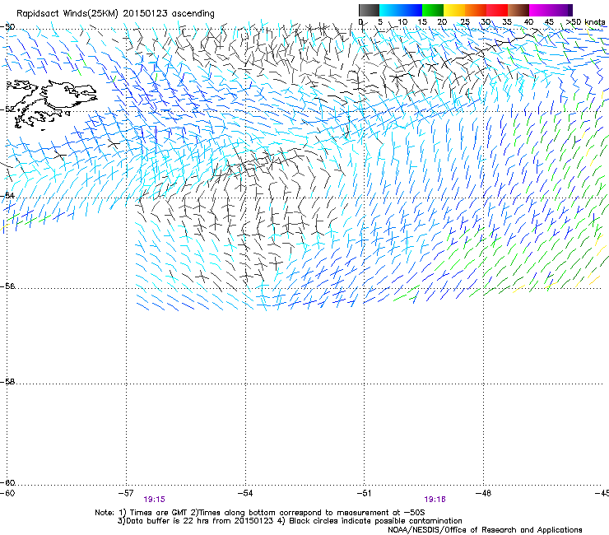Click the red 30-35 knots legend color
The width and height of the screenshot is (609, 535).
[x=497, y=10]
